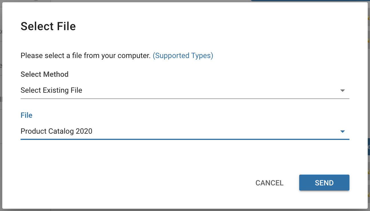Click the blue "File" field label
This screenshot has height=211, width=370.
tap(27, 115)
